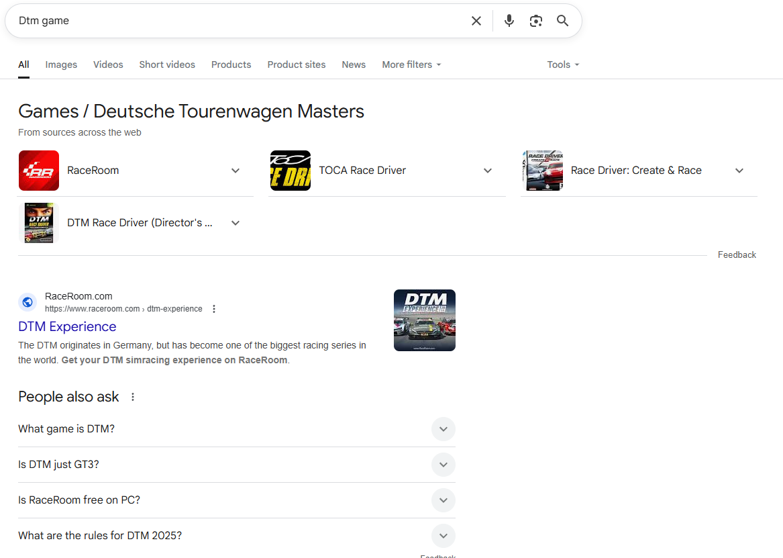
Task: Switch to the Videos tab
Action: click(108, 64)
